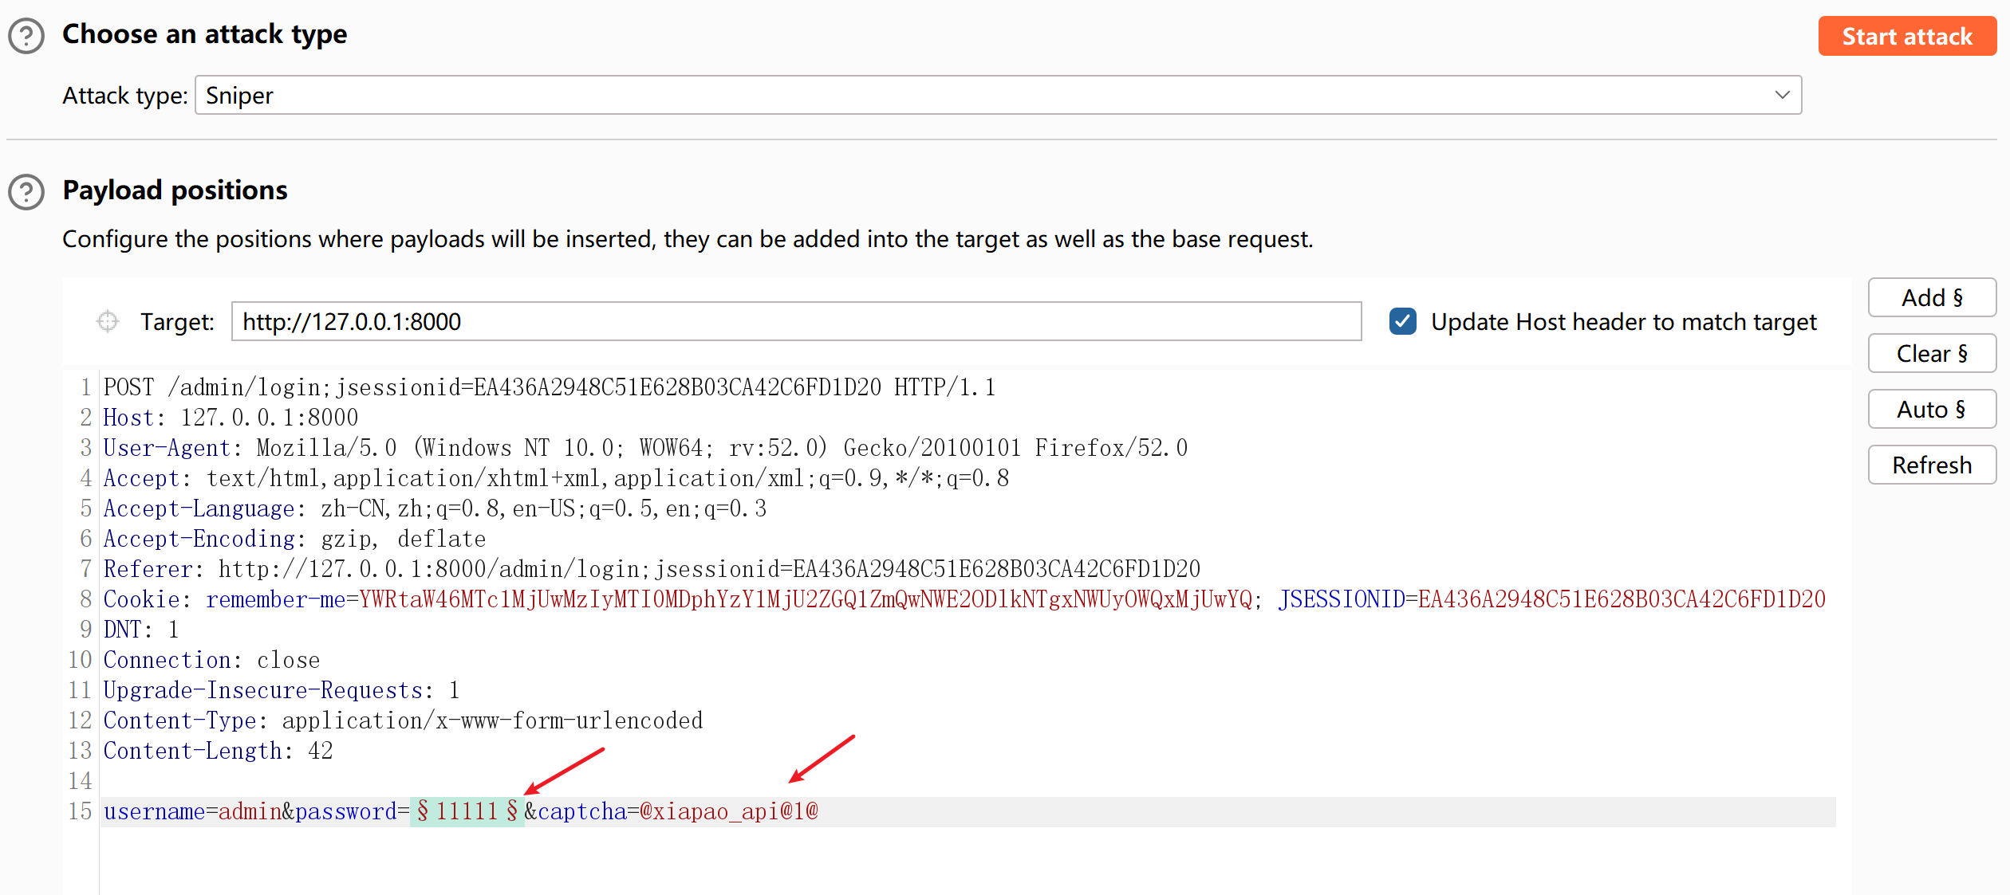2010x895 pixels.
Task: Click the Content-Length header line
Action: coord(217,751)
